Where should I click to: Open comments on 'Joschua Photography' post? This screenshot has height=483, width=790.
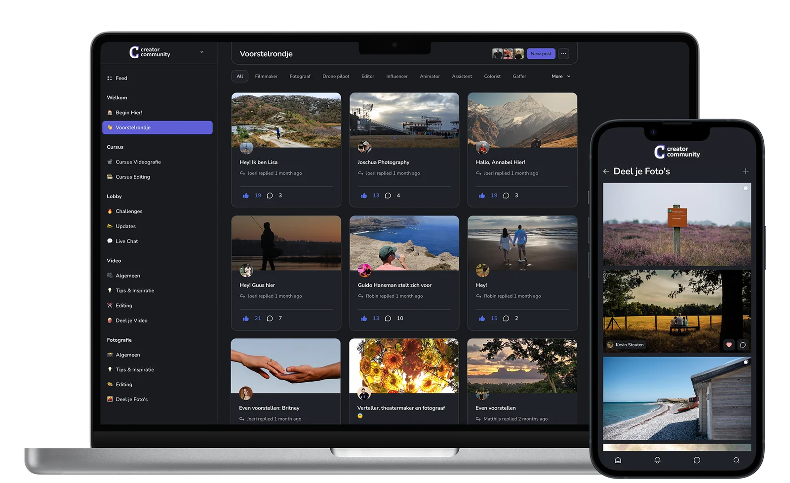point(388,196)
